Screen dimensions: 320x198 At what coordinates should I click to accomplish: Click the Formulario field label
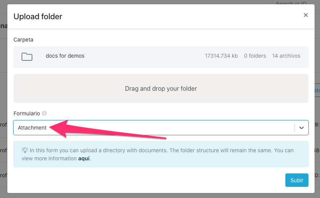(27, 113)
